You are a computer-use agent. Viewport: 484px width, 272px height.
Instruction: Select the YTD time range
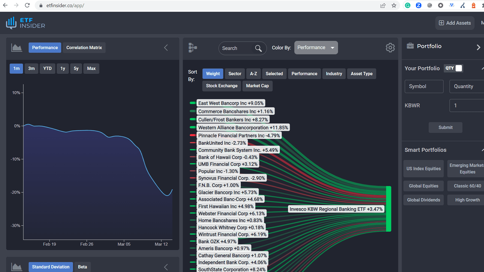[47, 69]
